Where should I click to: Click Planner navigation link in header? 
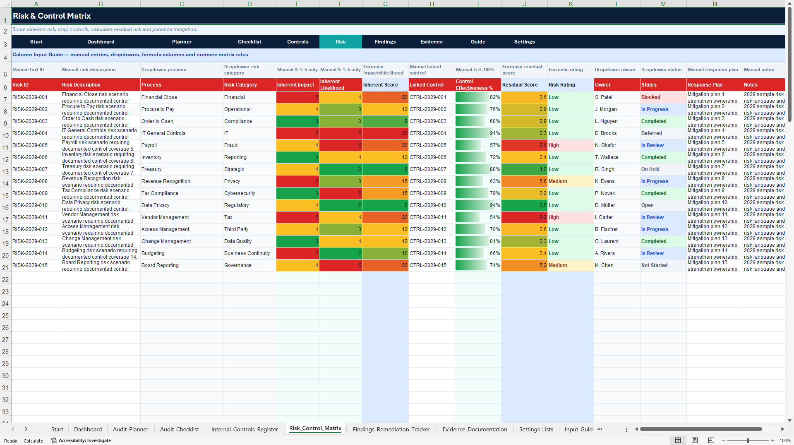pyautogui.click(x=182, y=42)
